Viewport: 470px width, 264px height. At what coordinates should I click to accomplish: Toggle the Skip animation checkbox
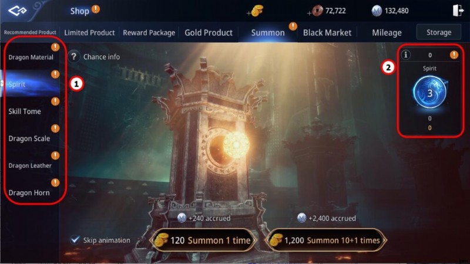(x=75, y=240)
